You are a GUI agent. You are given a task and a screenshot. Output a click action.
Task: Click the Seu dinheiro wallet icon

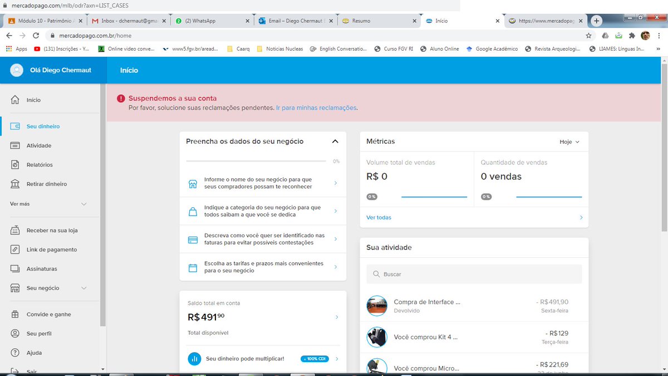tap(16, 126)
